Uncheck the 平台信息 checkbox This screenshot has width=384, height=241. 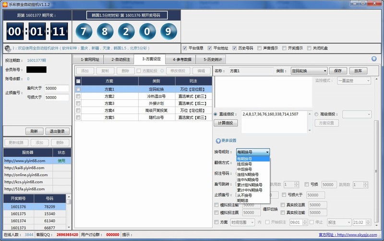pos(185,48)
